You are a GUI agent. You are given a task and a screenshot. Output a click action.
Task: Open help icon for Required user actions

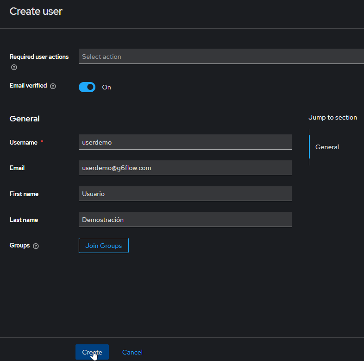point(14,67)
